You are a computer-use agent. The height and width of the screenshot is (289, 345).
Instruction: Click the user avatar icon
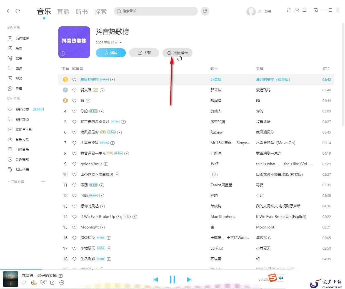251,11
